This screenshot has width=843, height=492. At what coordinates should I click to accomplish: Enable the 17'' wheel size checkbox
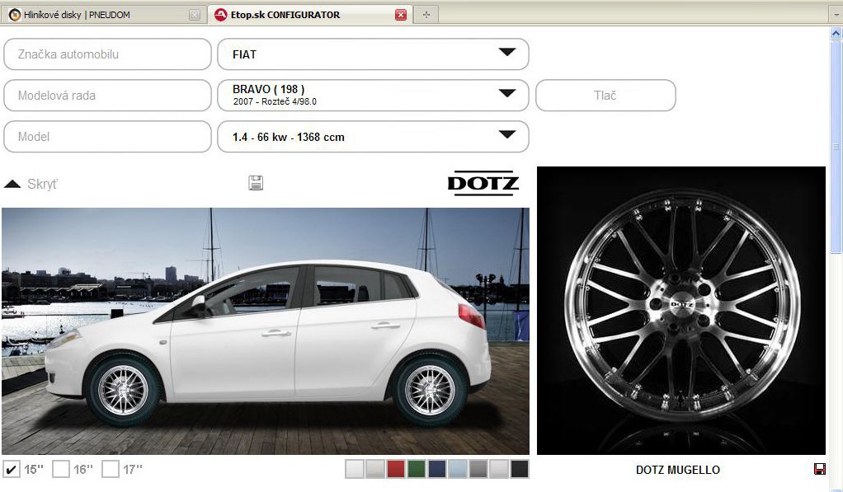[x=111, y=470]
